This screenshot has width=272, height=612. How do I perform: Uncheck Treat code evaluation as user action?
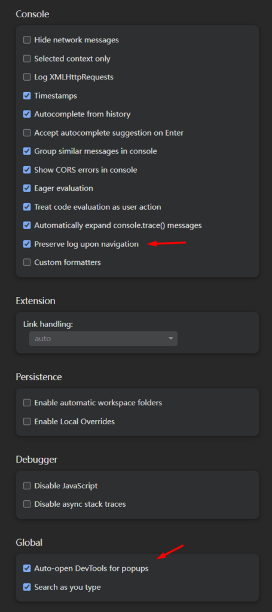27,207
